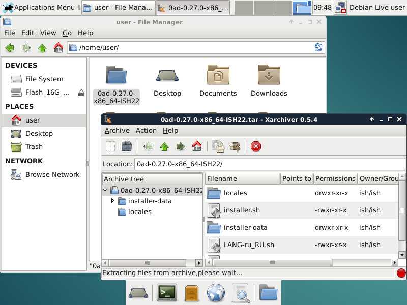407x305 pixels.
Task: Click the network status tray icon
Action: click(340, 7)
